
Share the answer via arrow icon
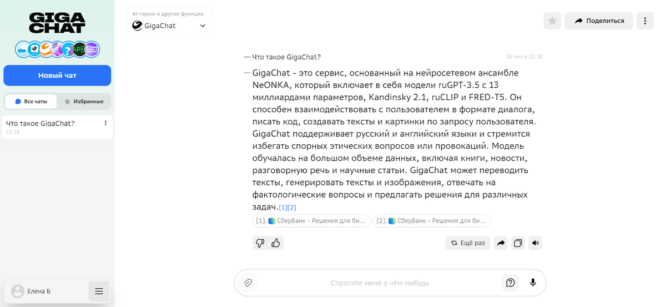coord(501,243)
